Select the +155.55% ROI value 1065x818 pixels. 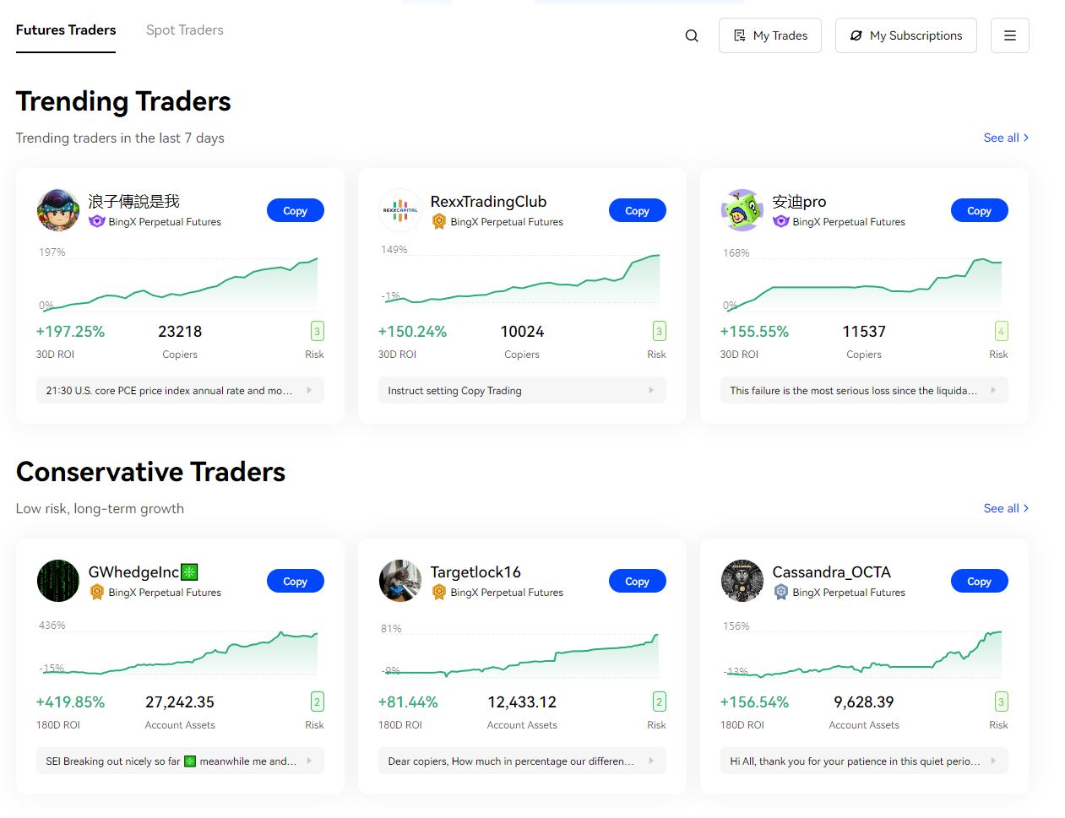coord(754,332)
